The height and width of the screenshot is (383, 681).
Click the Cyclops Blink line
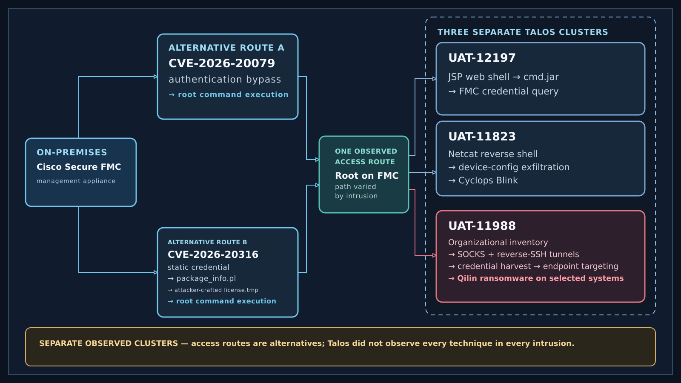483,180
